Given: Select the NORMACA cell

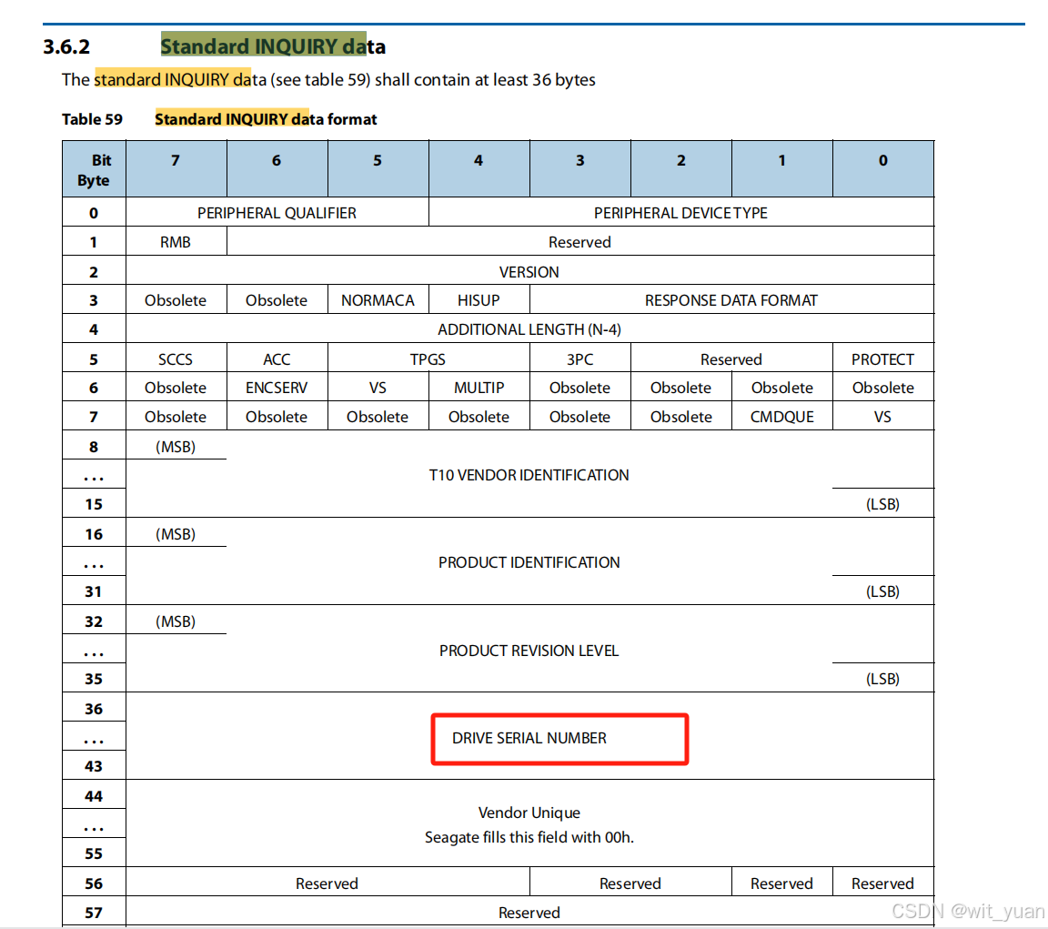Looking at the screenshot, I should tap(378, 299).
